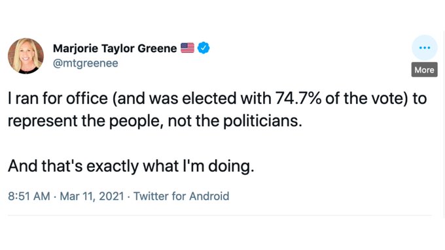Click the word "Greene" in the display name

click(157, 48)
